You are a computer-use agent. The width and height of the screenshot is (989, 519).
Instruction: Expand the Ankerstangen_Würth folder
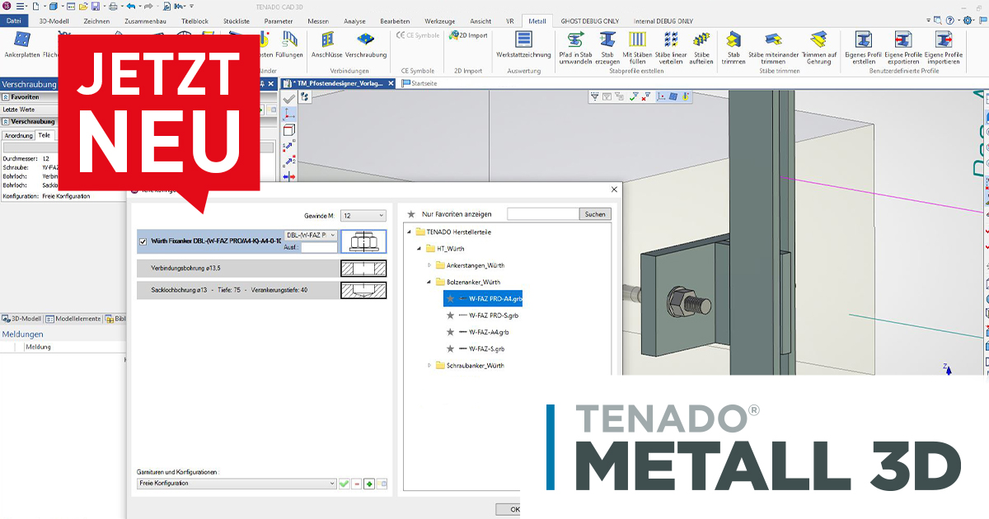tap(429, 265)
